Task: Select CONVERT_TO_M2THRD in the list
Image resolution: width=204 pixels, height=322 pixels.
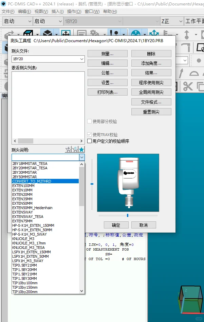Action: [x=45, y=181]
